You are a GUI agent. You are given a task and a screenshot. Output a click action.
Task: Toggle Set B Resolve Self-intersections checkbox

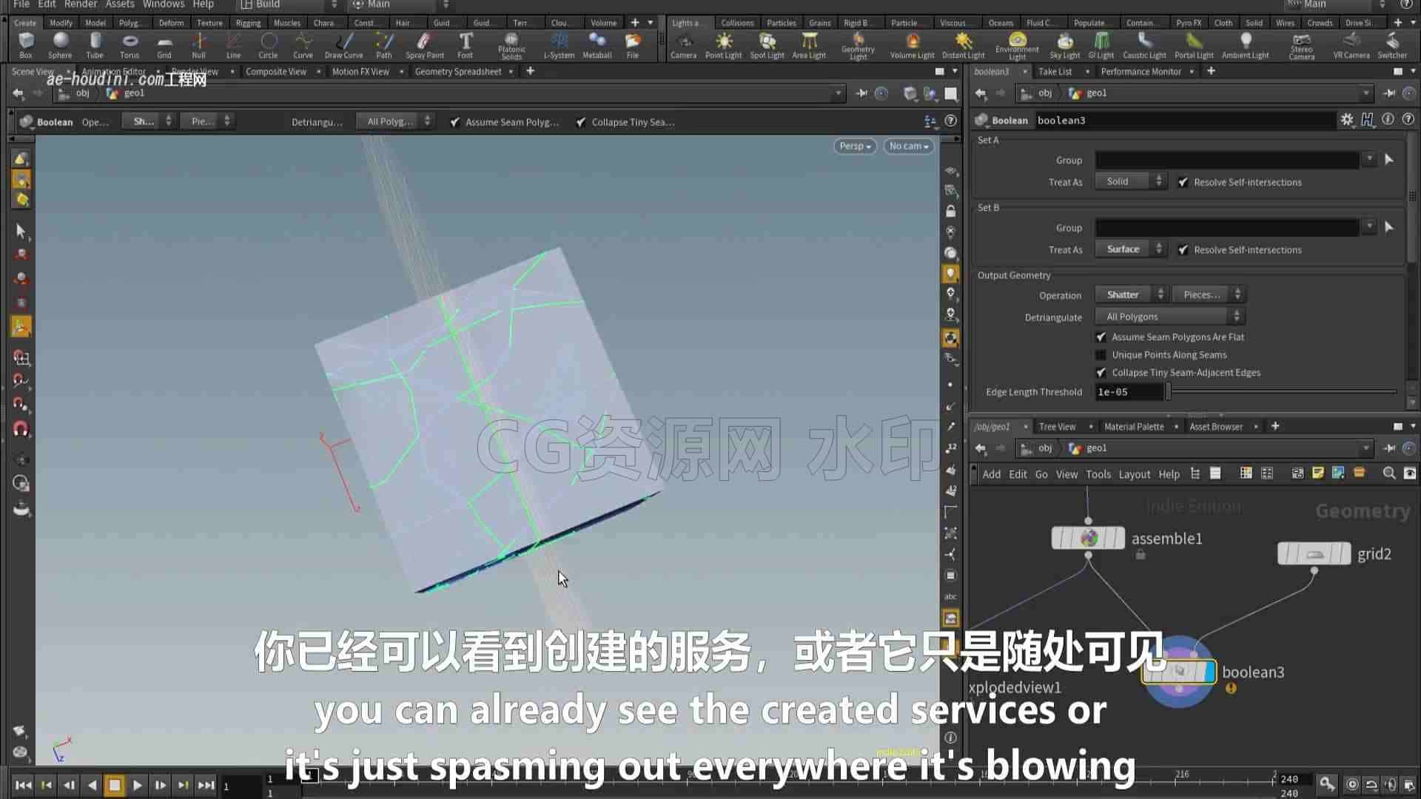click(1183, 249)
